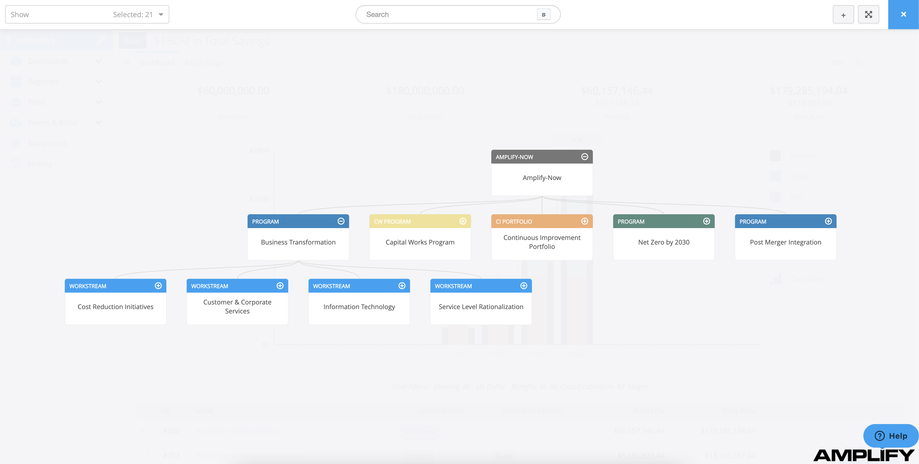Click the AMPLIFY-NOW gray header label

(x=514, y=157)
